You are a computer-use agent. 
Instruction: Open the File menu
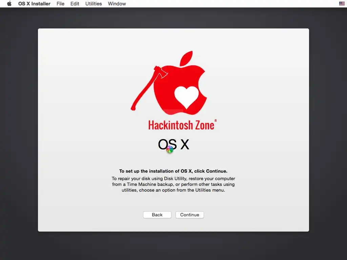pyautogui.click(x=60, y=4)
